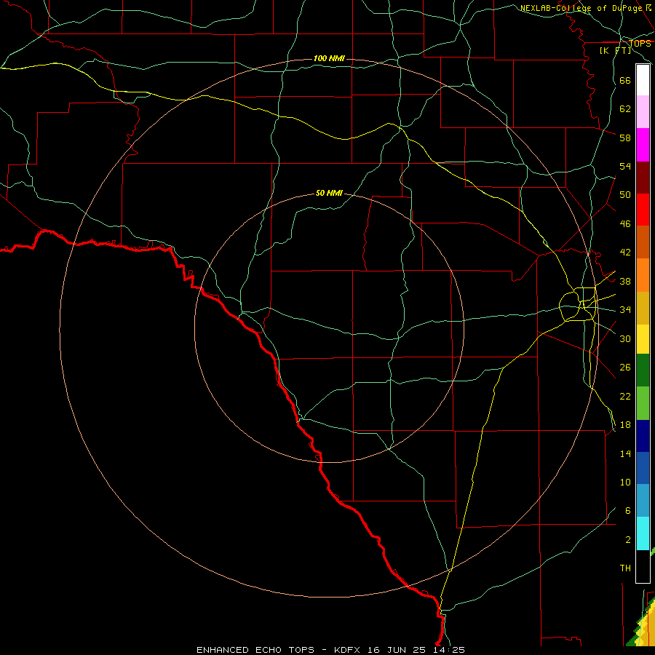
Task: Click the "46" legend value
Action: coord(625,224)
